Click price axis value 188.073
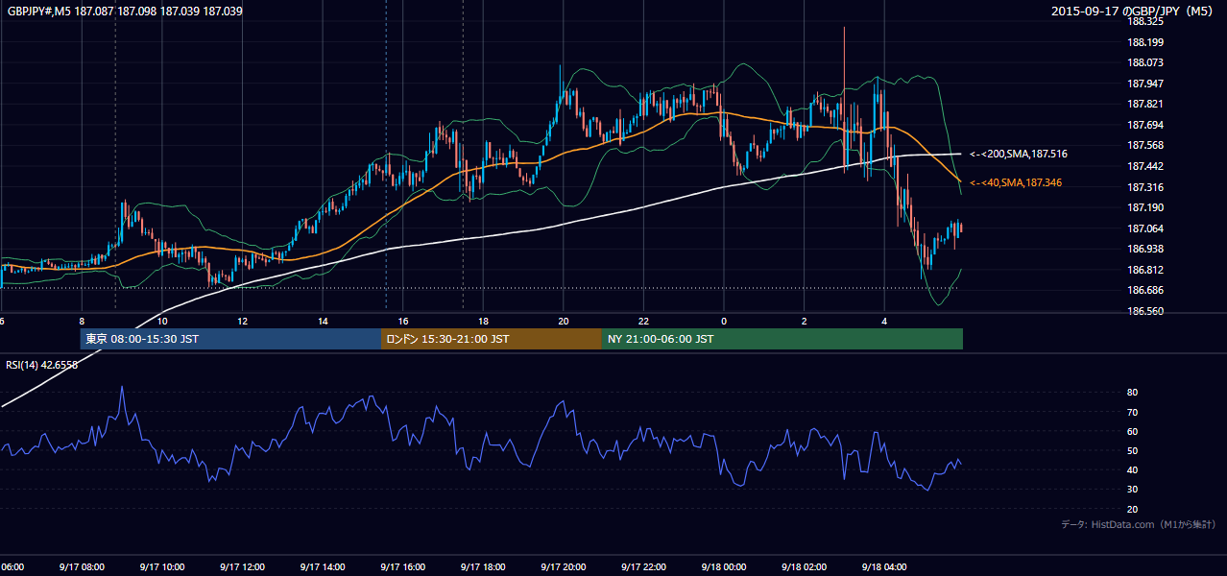Viewport: 1227px width, 576px height. click(x=1145, y=62)
